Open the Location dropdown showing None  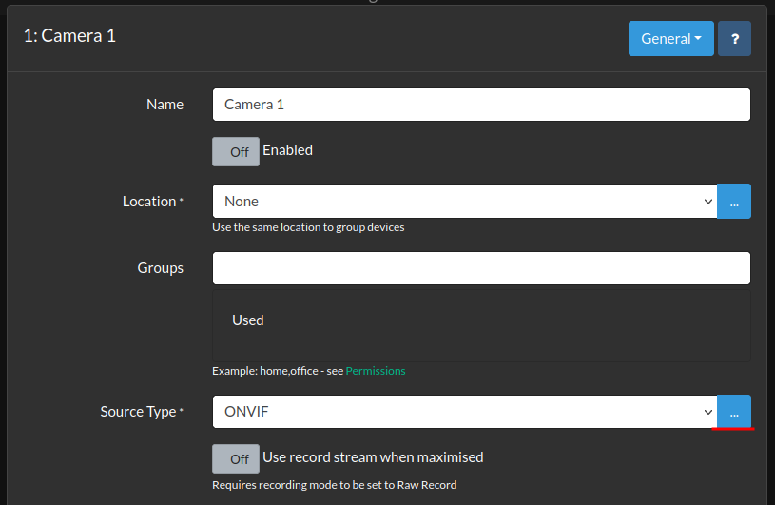465,201
